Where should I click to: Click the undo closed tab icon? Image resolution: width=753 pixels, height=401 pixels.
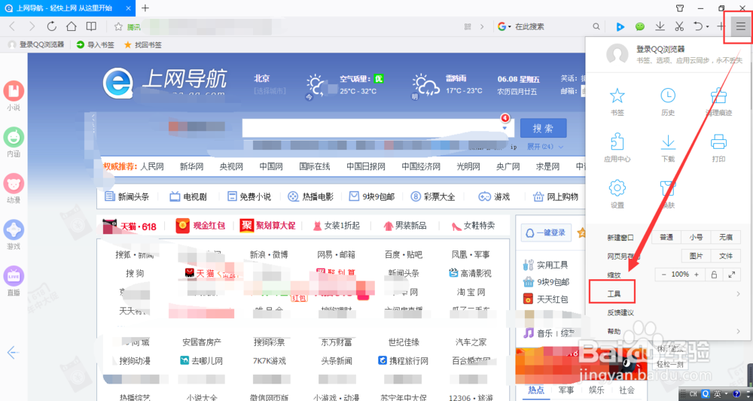698,26
